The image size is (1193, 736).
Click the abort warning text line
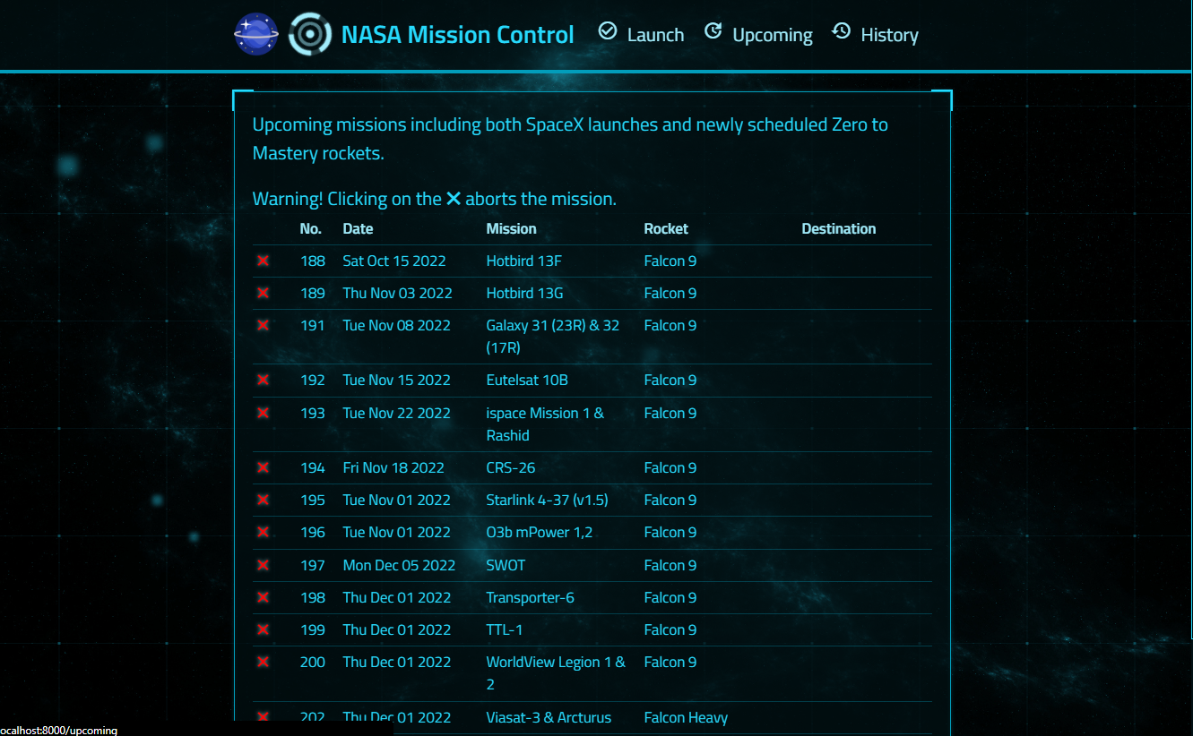(435, 199)
